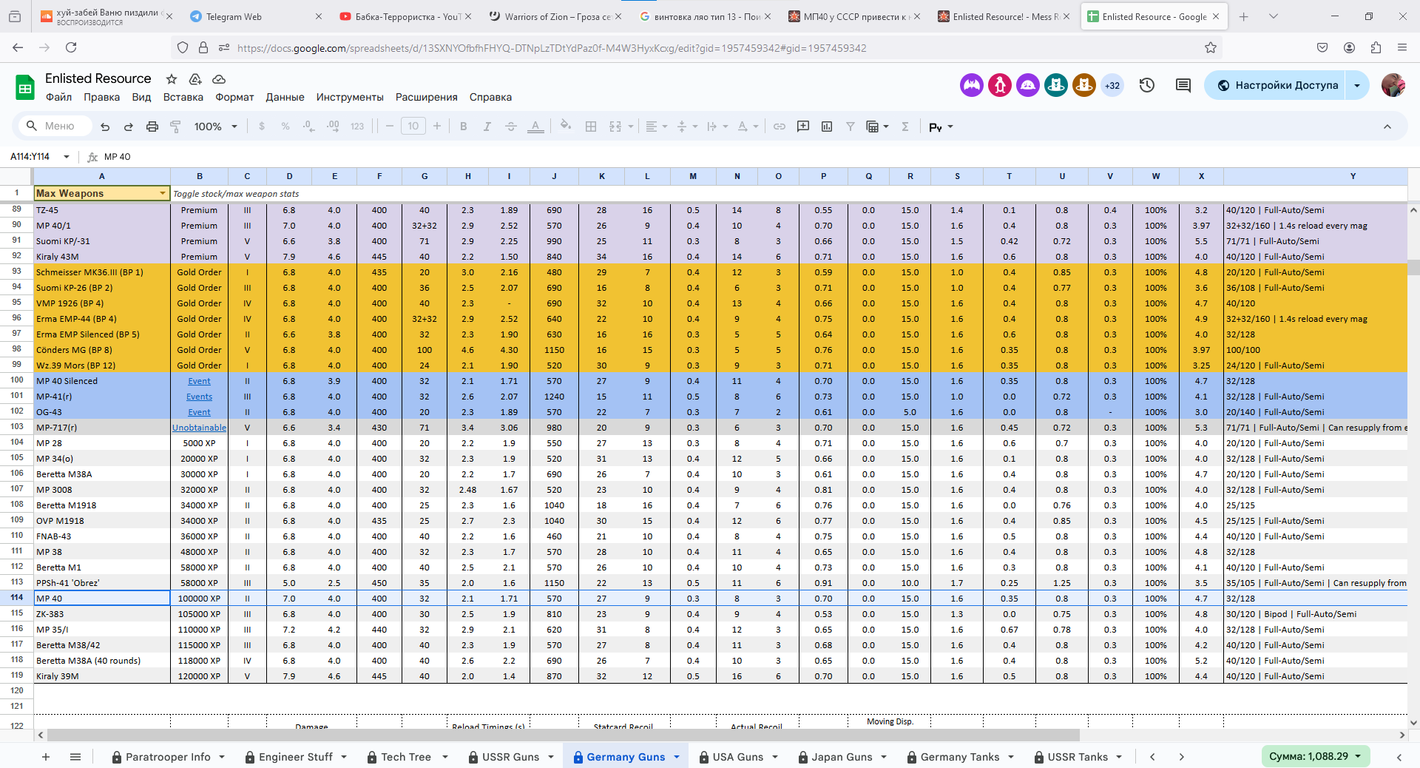This screenshot has width=1420, height=768.
Task: Star the Enlisted Resource document
Action: click(x=172, y=79)
